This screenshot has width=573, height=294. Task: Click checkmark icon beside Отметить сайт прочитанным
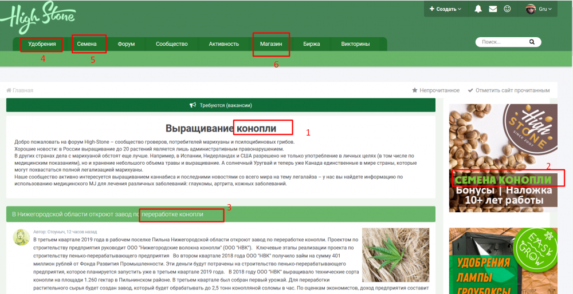(x=470, y=90)
